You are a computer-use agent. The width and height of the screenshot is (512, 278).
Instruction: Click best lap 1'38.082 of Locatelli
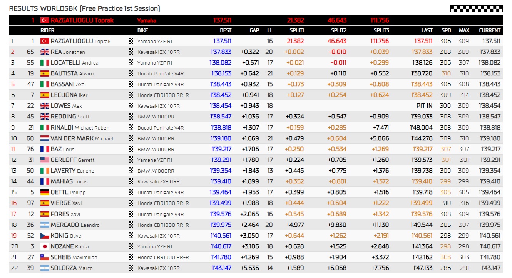(x=221, y=62)
